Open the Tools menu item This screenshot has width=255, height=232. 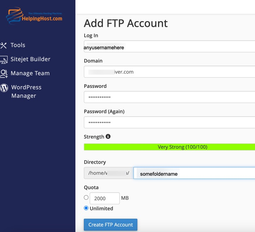(18, 45)
